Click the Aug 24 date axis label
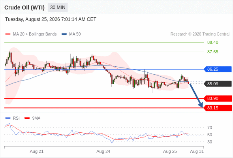Viewport: 233px width, 158px height. pyautogui.click(x=103, y=151)
